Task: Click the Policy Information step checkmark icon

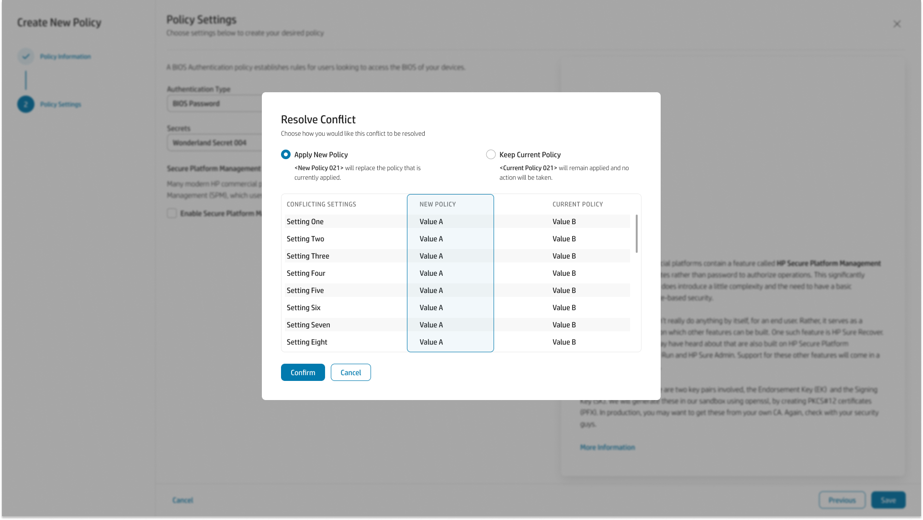Action: 26,56
